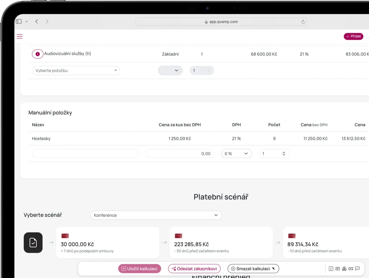Select the stacked cubes items icon
Image resolution: width=369 pixels, height=278 pixels.
pos(344,269)
